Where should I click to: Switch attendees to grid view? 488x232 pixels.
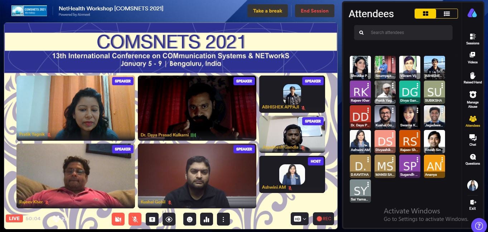click(x=425, y=14)
